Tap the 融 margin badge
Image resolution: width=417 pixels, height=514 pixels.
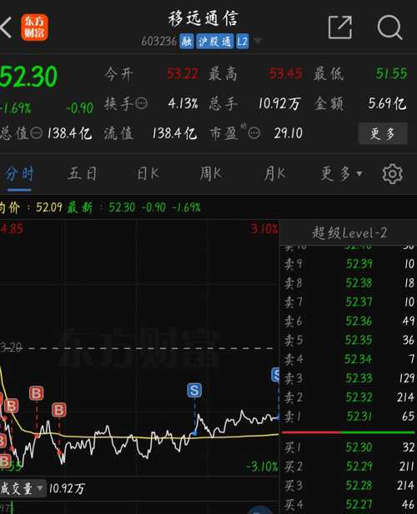coord(187,42)
